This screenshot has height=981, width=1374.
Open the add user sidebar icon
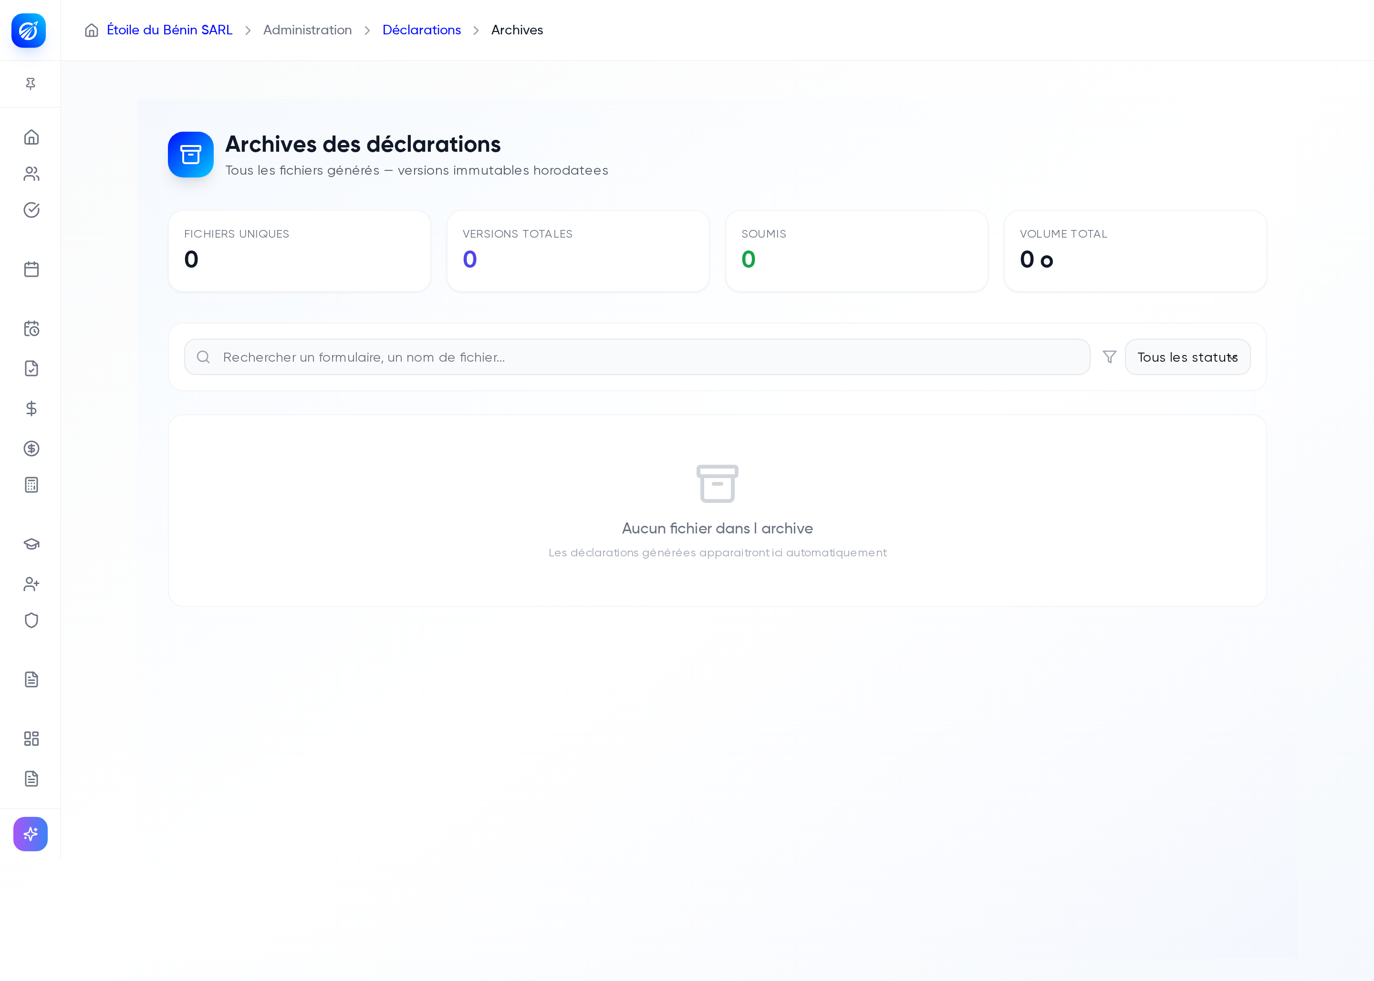[x=31, y=584]
